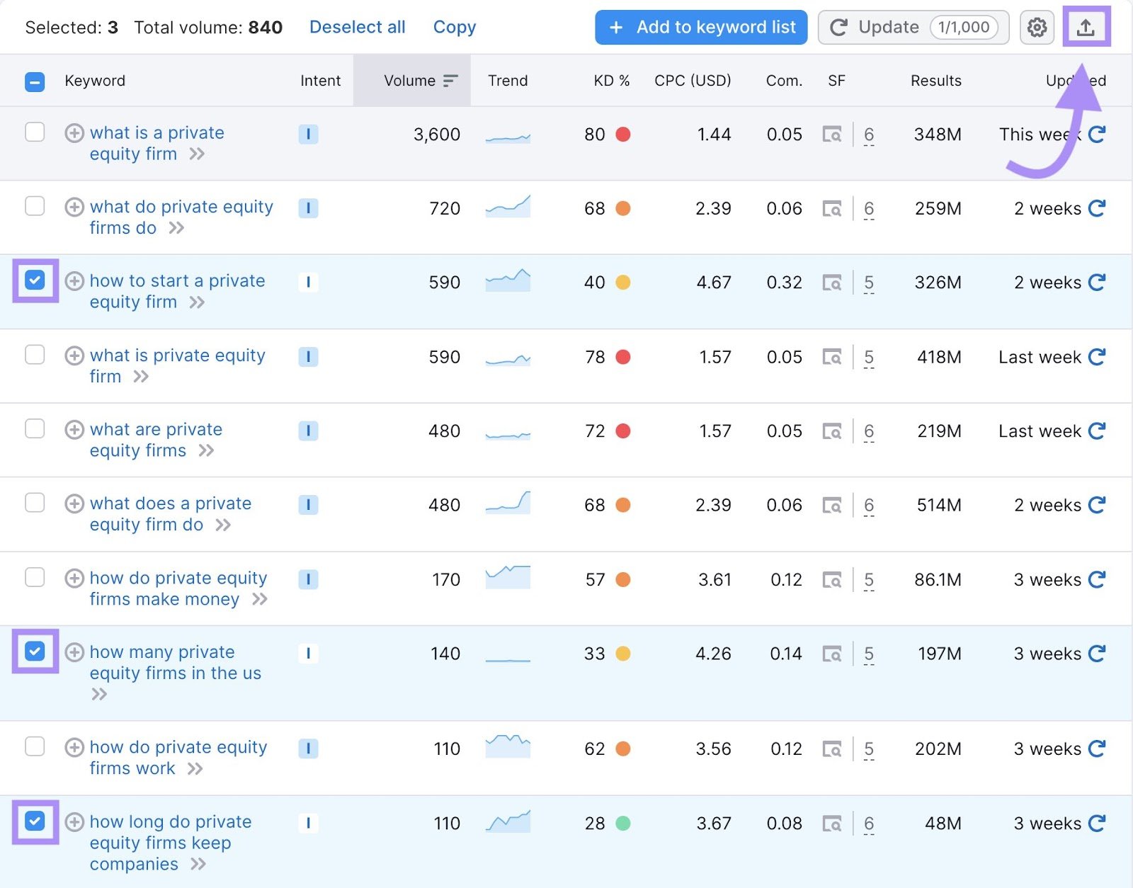
Task: Click the Volume column sort icon
Action: click(449, 80)
